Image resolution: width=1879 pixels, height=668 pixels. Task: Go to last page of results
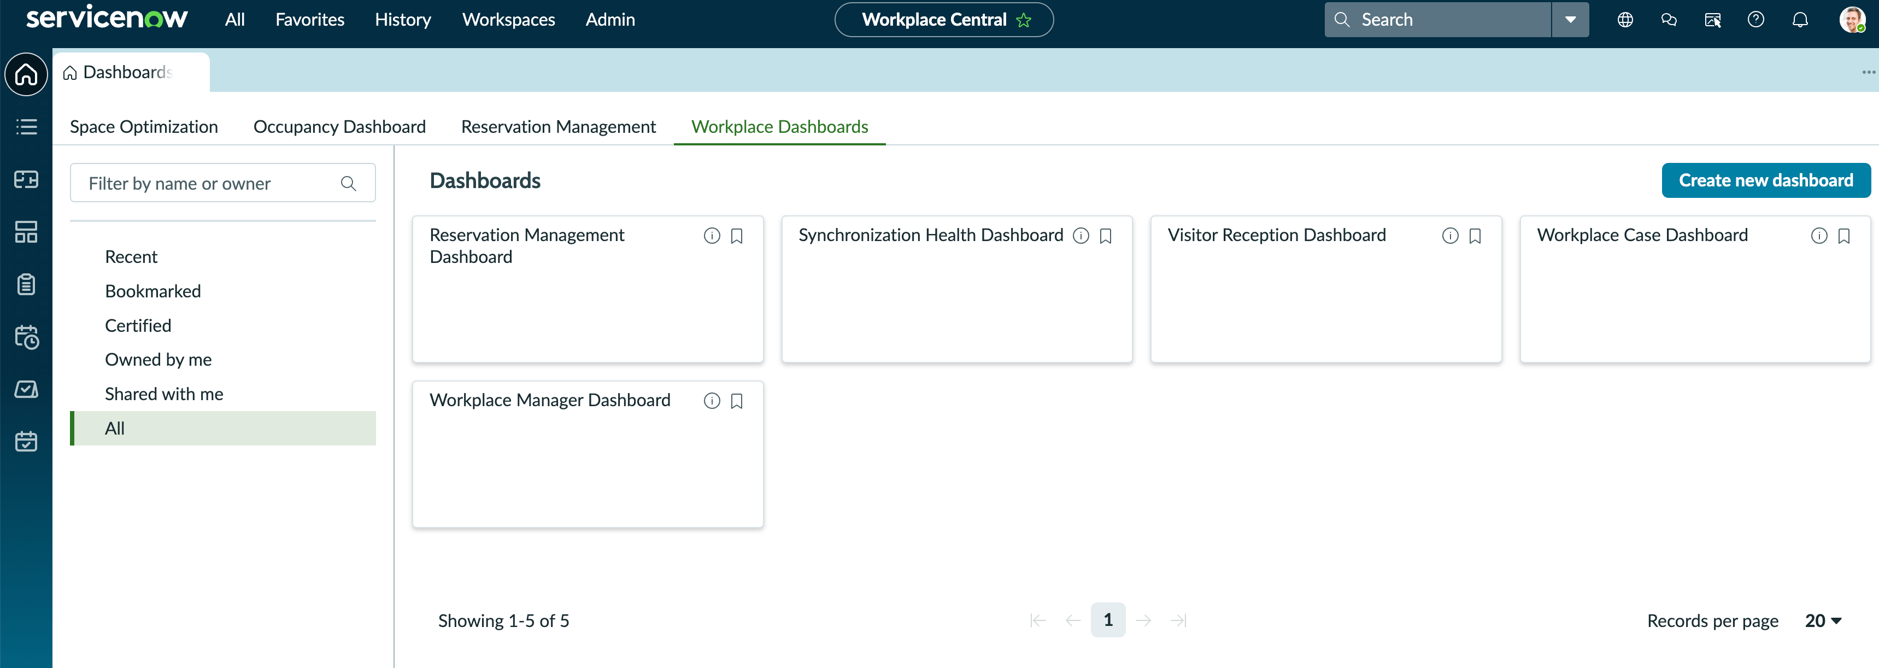[x=1178, y=620]
